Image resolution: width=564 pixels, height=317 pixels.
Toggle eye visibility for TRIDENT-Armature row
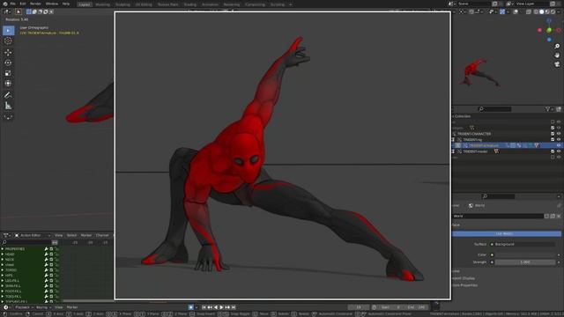click(x=559, y=145)
